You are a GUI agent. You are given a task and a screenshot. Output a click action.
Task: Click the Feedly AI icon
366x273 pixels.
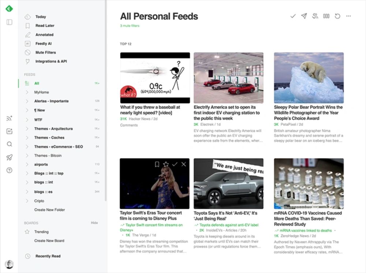pos(27,44)
